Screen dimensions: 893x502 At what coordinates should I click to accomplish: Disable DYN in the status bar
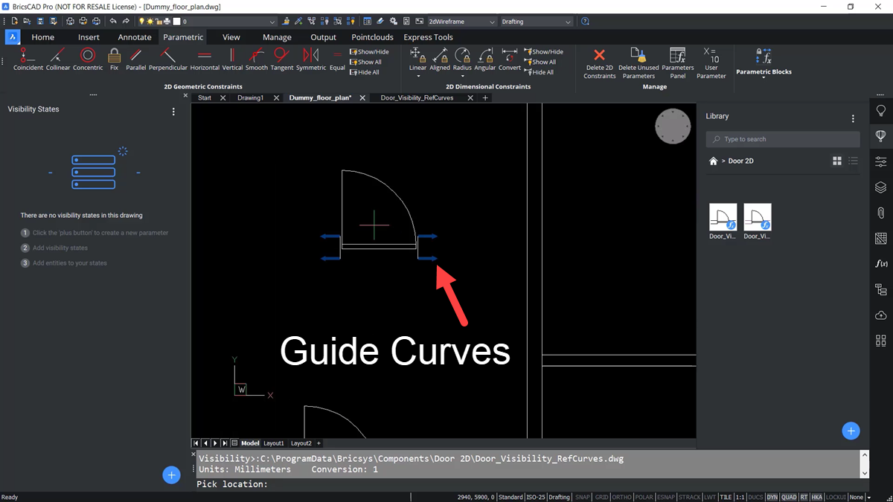772,497
